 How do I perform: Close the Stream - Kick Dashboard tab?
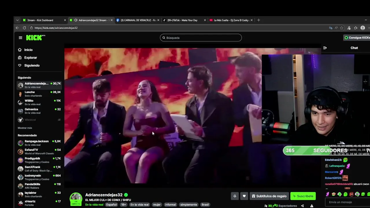pyautogui.click(x=65, y=20)
